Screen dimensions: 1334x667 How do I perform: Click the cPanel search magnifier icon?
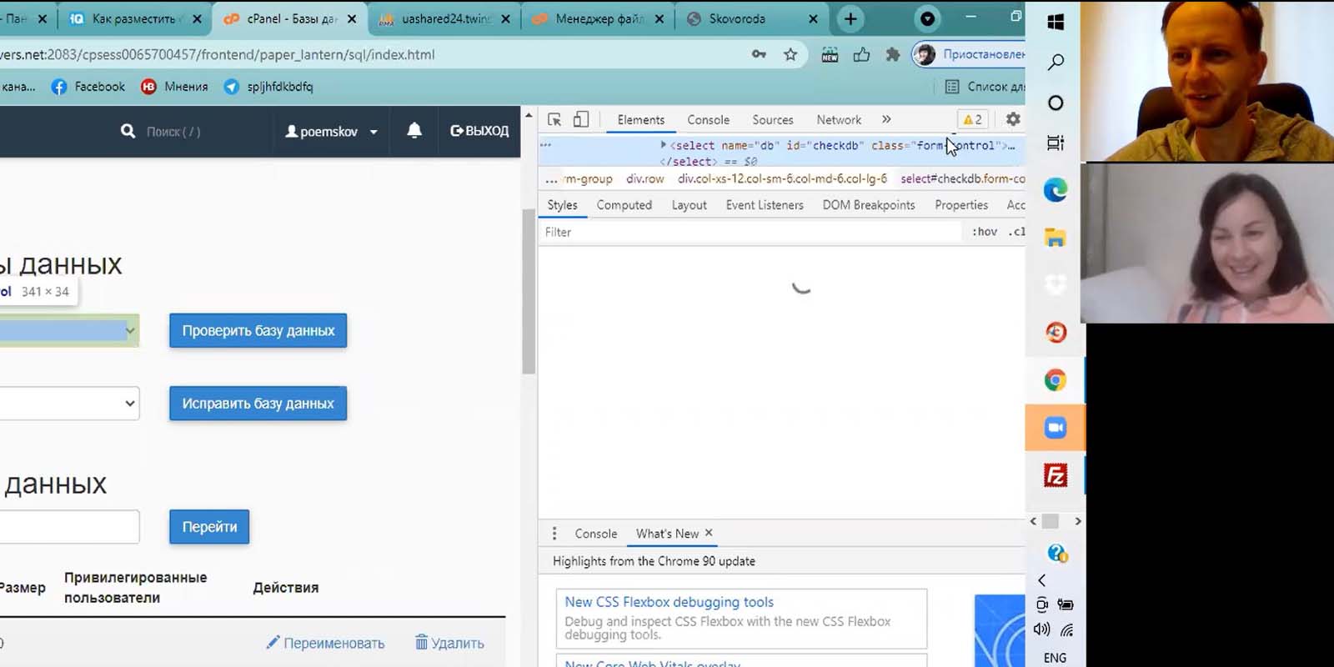[x=128, y=131]
